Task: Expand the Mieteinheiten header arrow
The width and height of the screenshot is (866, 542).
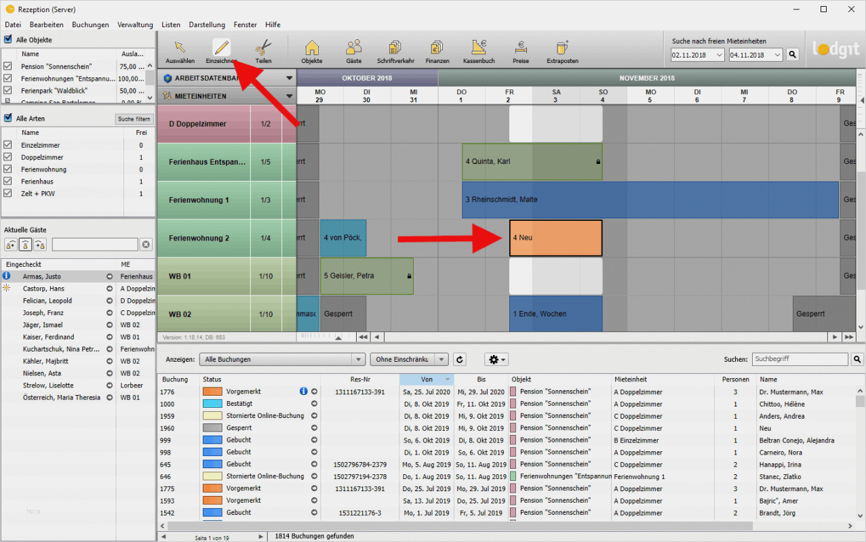Action: tap(290, 96)
